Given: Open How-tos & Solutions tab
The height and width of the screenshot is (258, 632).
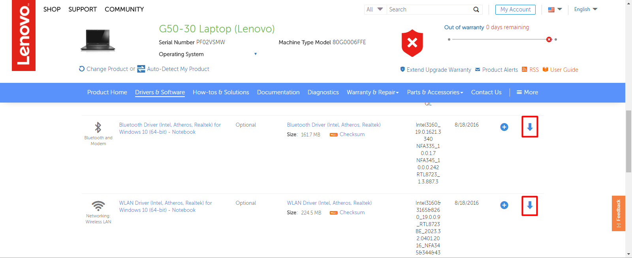Looking at the screenshot, I should pos(221,92).
